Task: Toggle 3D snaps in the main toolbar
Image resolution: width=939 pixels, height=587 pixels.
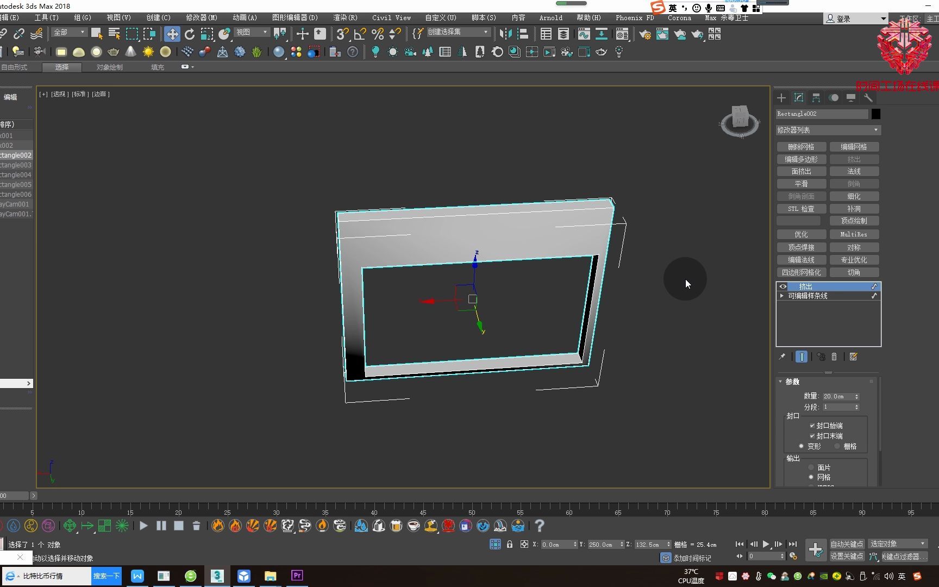Action: (x=341, y=34)
